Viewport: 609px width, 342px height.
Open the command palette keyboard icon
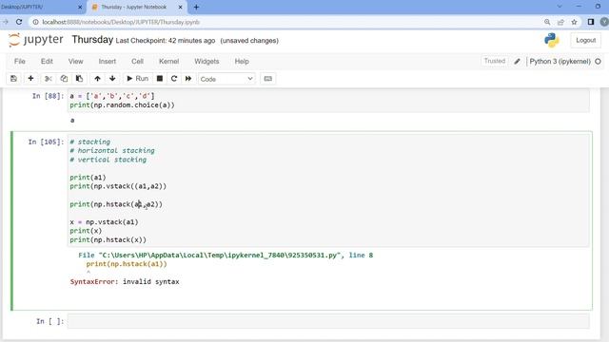(x=268, y=79)
